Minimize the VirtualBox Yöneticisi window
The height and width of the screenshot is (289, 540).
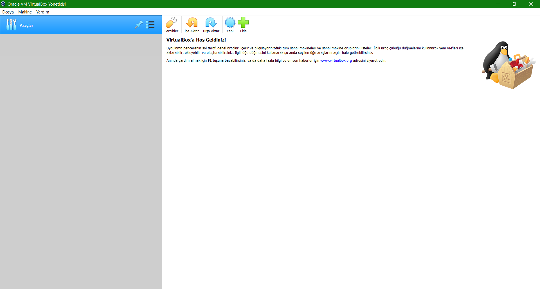498,4
